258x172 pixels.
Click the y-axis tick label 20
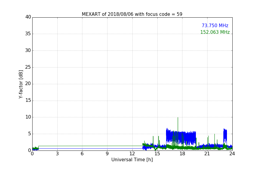coord(28,84)
